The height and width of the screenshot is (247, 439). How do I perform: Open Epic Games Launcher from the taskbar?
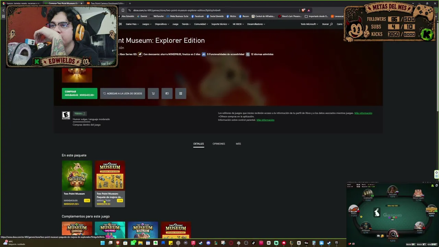pyautogui.click(x=336, y=243)
